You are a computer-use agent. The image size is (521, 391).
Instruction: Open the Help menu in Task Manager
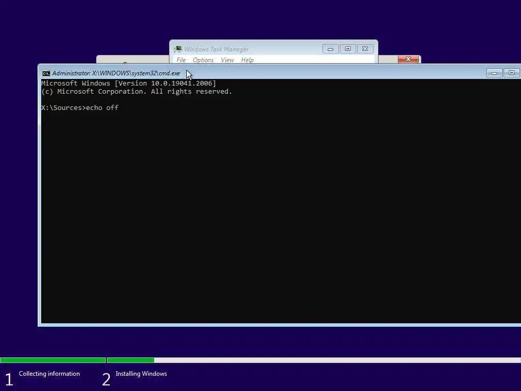pyautogui.click(x=247, y=60)
